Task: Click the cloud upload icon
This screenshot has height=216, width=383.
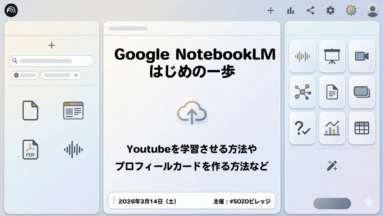Action: (x=192, y=112)
